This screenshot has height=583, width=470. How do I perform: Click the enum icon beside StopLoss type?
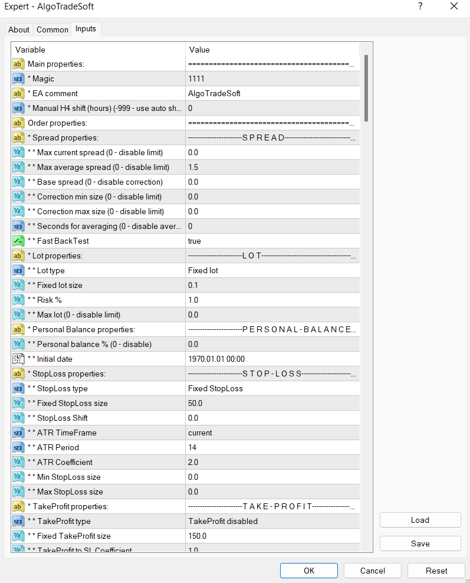(x=18, y=388)
